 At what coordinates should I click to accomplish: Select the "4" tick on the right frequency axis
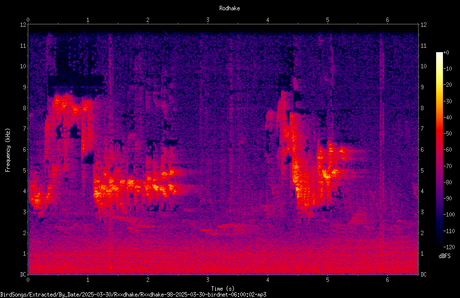(x=422, y=191)
